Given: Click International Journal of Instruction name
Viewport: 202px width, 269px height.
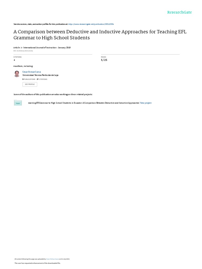Looking at the screenshot, I should tap(40, 48).
